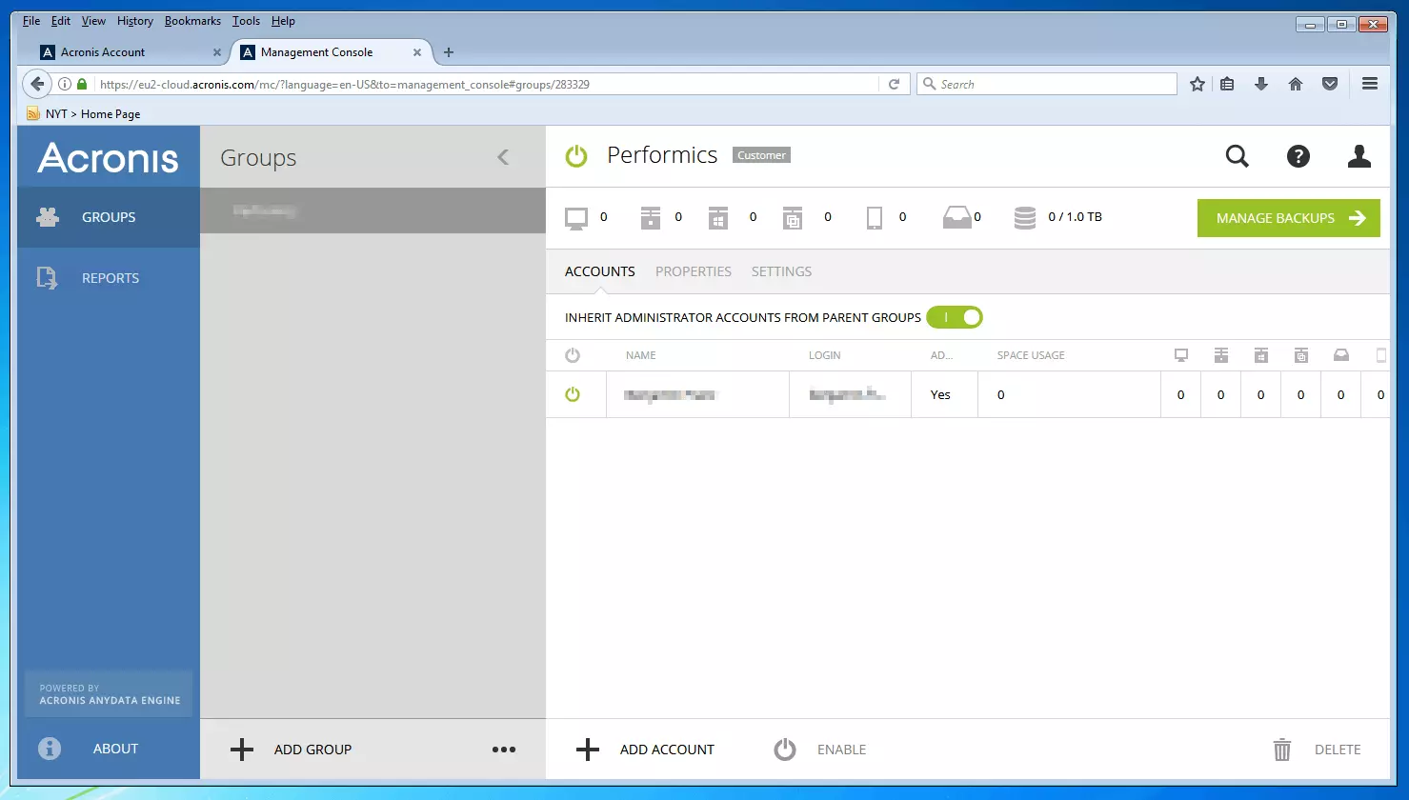Viewport: 1409px width, 800px height.
Task: Open user profile icon in header
Action: pos(1359,156)
